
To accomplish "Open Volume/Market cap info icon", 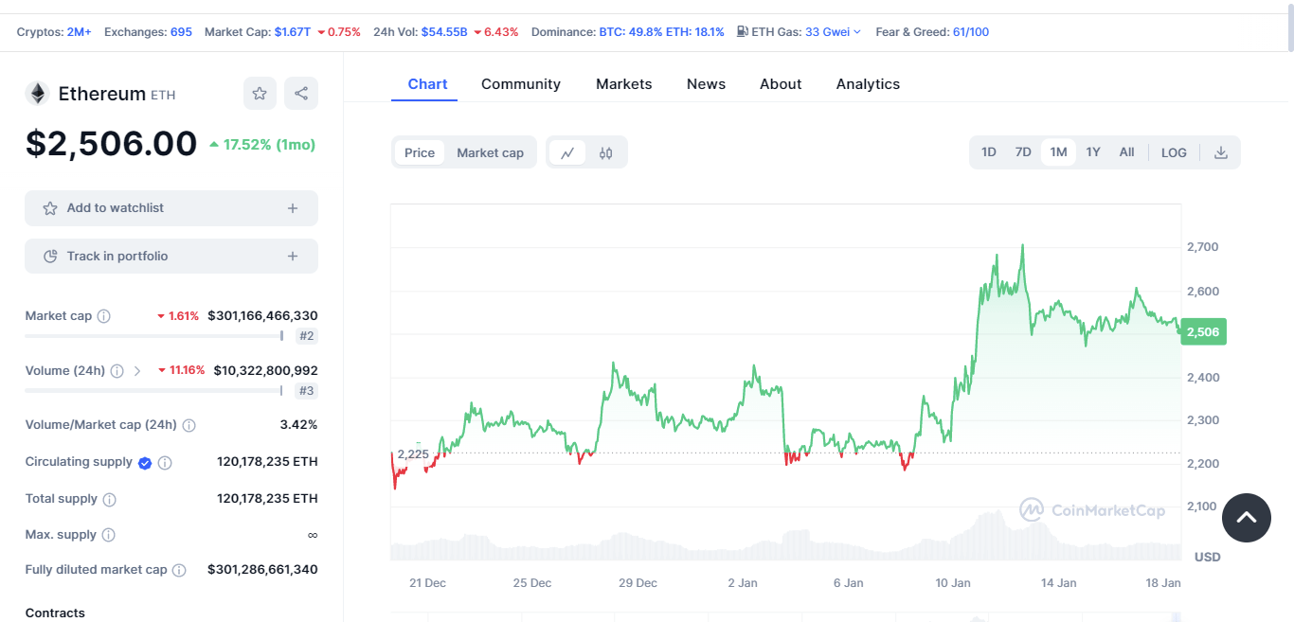I will [189, 425].
